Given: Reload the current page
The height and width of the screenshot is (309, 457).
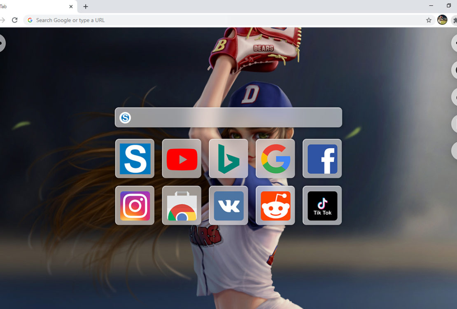Looking at the screenshot, I should tap(15, 20).
